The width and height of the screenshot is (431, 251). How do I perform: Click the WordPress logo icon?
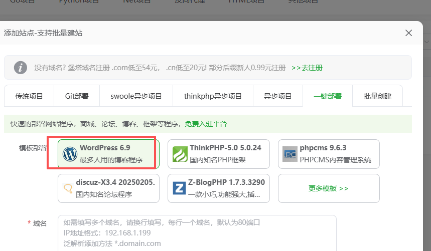[70, 154]
